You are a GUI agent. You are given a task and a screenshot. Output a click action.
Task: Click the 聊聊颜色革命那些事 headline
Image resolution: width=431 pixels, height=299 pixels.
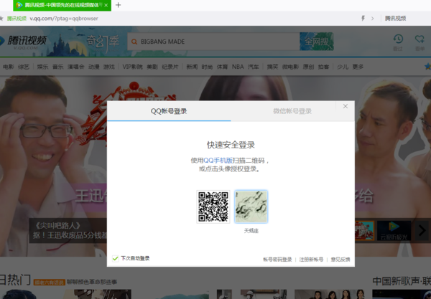(x=92, y=282)
